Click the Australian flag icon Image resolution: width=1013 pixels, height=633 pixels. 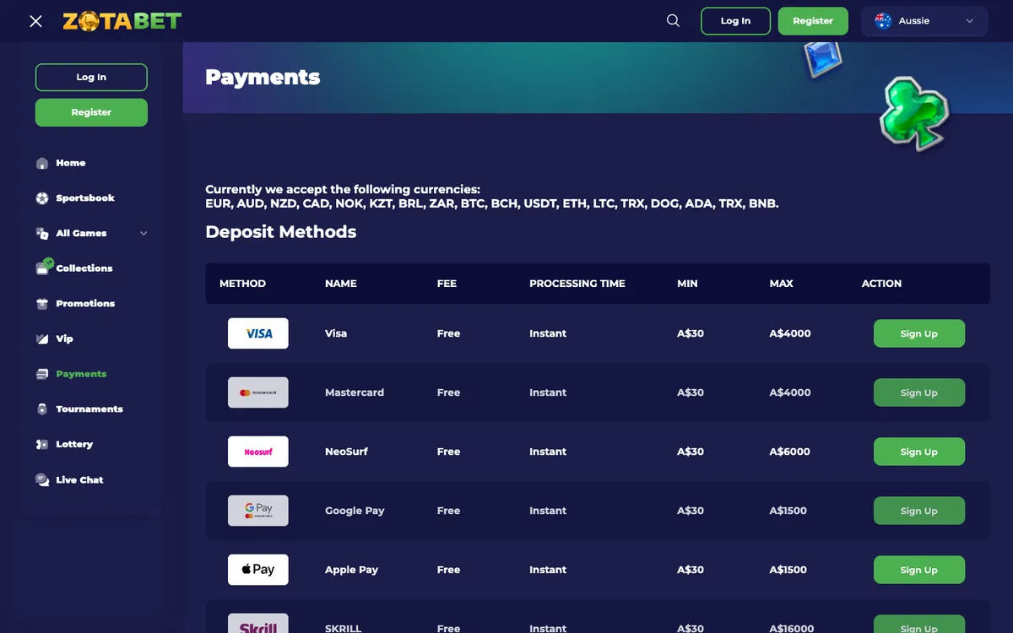[884, 21]
